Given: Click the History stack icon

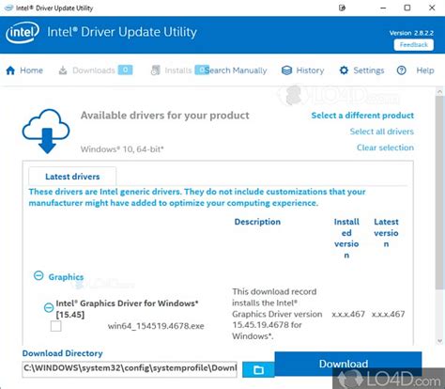Looking at the screenshot, I should 286,70.
